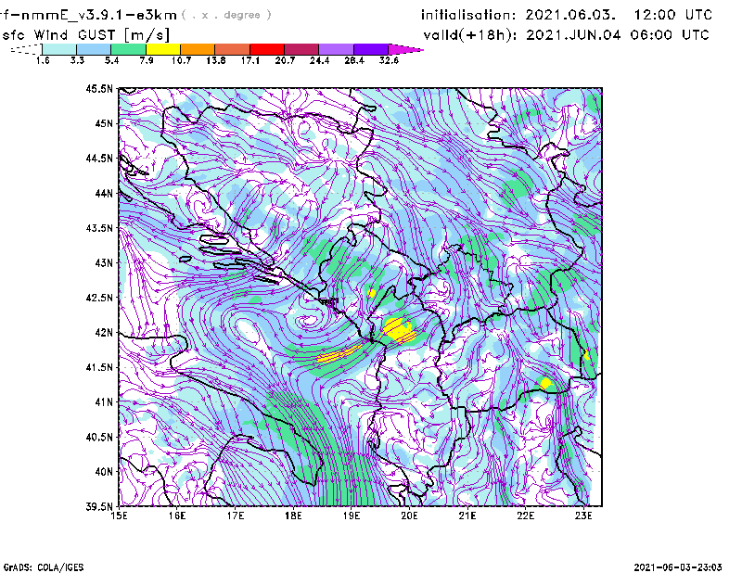Click the 19E longitude label

tap(352, 516)
